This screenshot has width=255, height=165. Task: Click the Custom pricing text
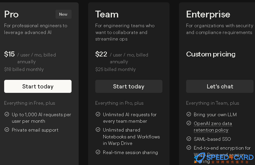[211, 54]
